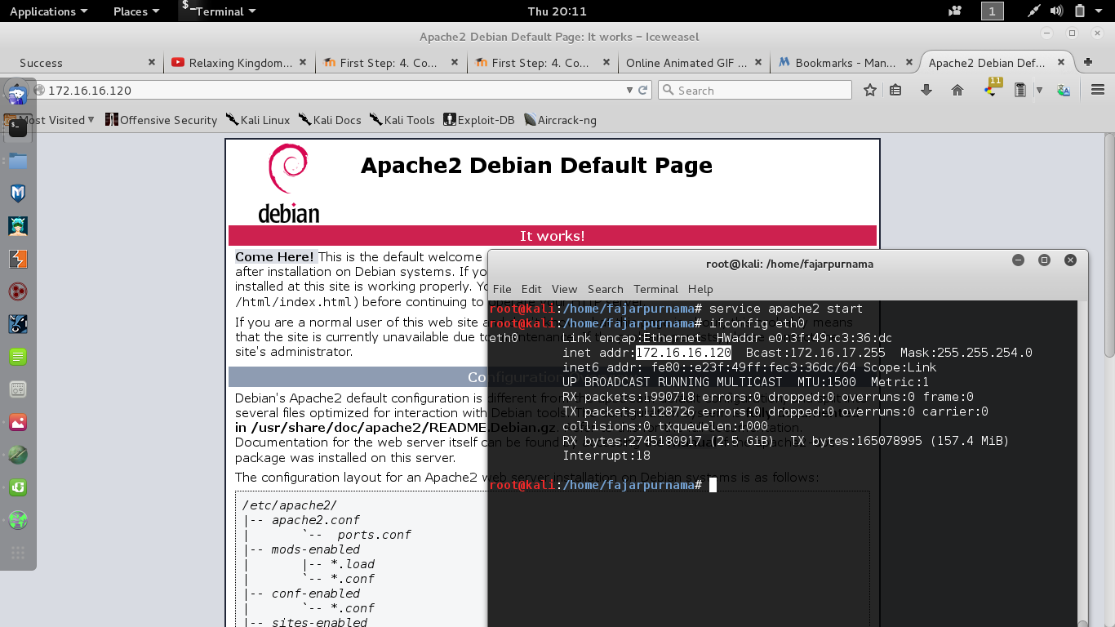Image resolution: width=1115 pixels, height=627 pixels.
Task: Expand the Places menu
Action: pyautogui.click(x=135, y=11)
